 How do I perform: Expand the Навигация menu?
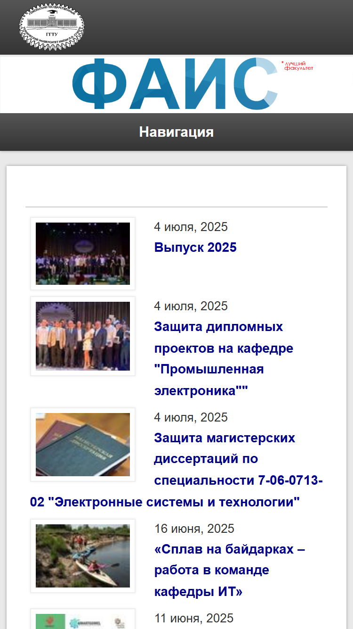click(x=176, y=132)
